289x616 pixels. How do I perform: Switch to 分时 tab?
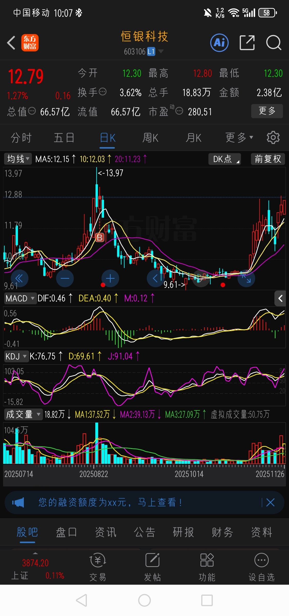tap(21, 138)
